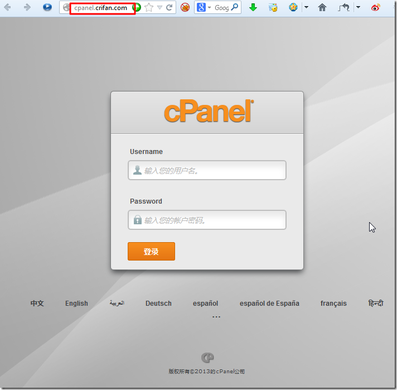Image resolution: width=397 pixels, height=390 pixels.
Task: Click the copyright 2013 cPanel text
Action: (207, 372)
